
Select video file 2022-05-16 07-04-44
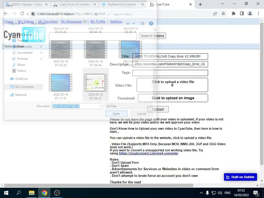click(x=95, y=54)
